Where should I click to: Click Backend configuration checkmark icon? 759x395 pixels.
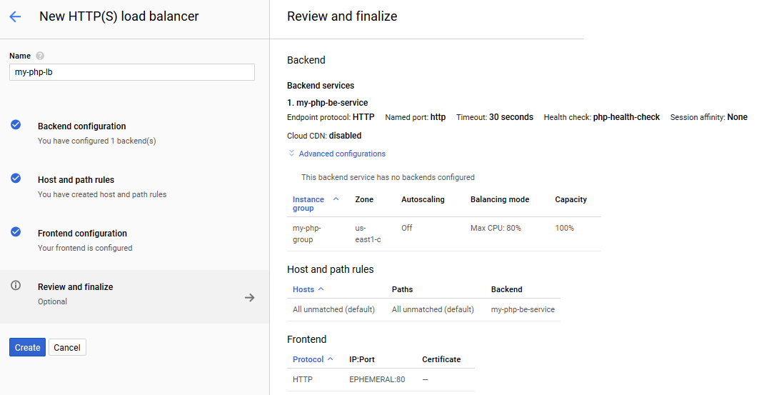point(16,125)
